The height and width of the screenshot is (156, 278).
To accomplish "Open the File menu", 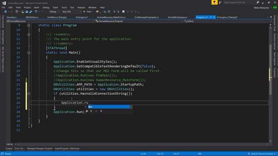I will tap(3, 7).
